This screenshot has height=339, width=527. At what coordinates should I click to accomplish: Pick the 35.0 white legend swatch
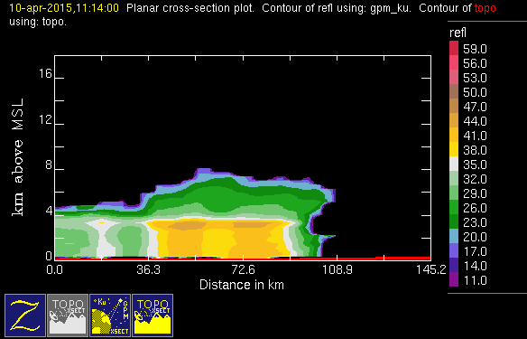(454, 164)
